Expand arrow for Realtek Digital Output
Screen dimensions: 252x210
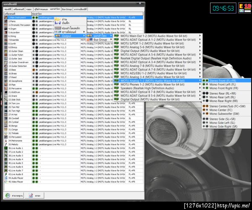200,58
